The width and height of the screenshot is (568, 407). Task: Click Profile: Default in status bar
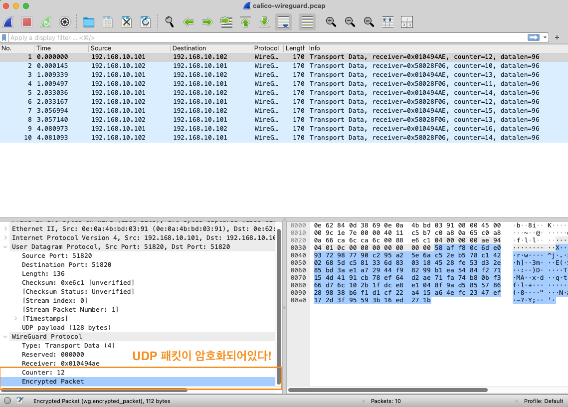click(544, 401)
